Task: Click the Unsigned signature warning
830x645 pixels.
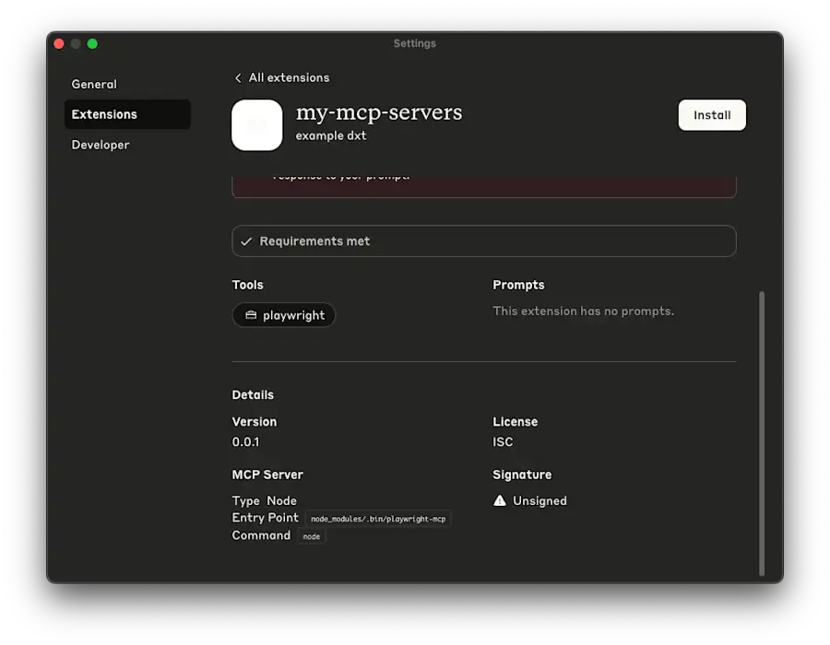Action: (538, 500)
